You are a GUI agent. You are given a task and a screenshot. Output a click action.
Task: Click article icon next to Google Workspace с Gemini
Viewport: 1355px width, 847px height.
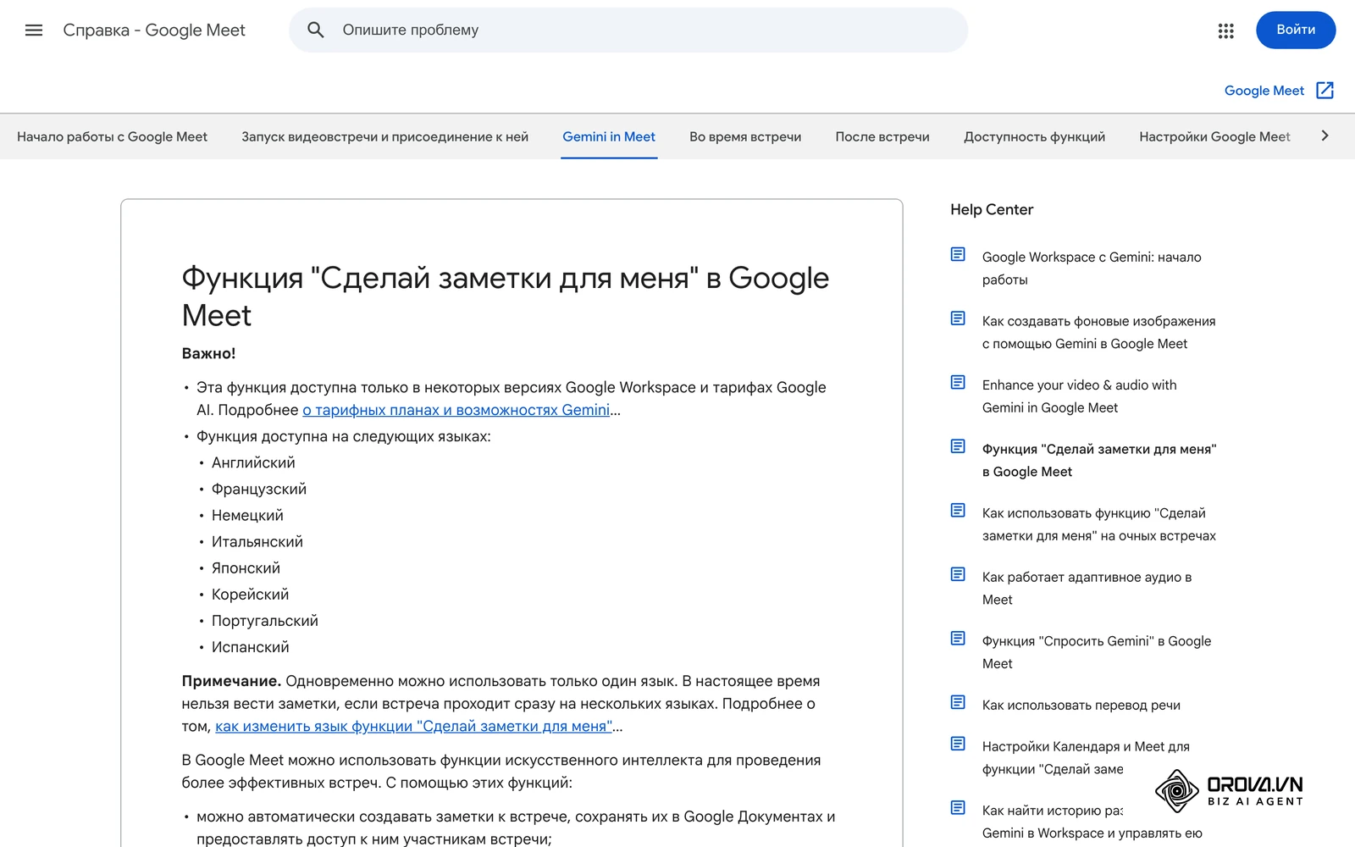click(958, 255)
